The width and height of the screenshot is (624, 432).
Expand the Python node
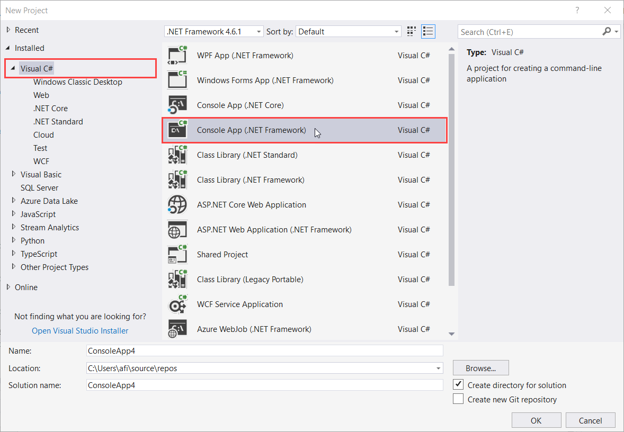click(x=14, y=240)
